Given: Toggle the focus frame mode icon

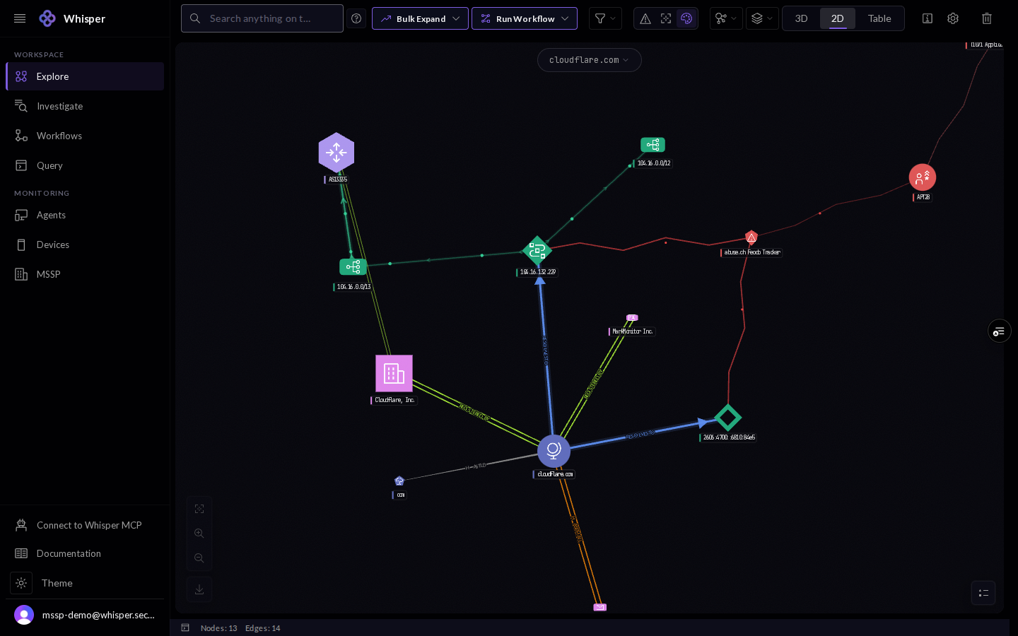Looking at the screenshot, I should point(666,18).
